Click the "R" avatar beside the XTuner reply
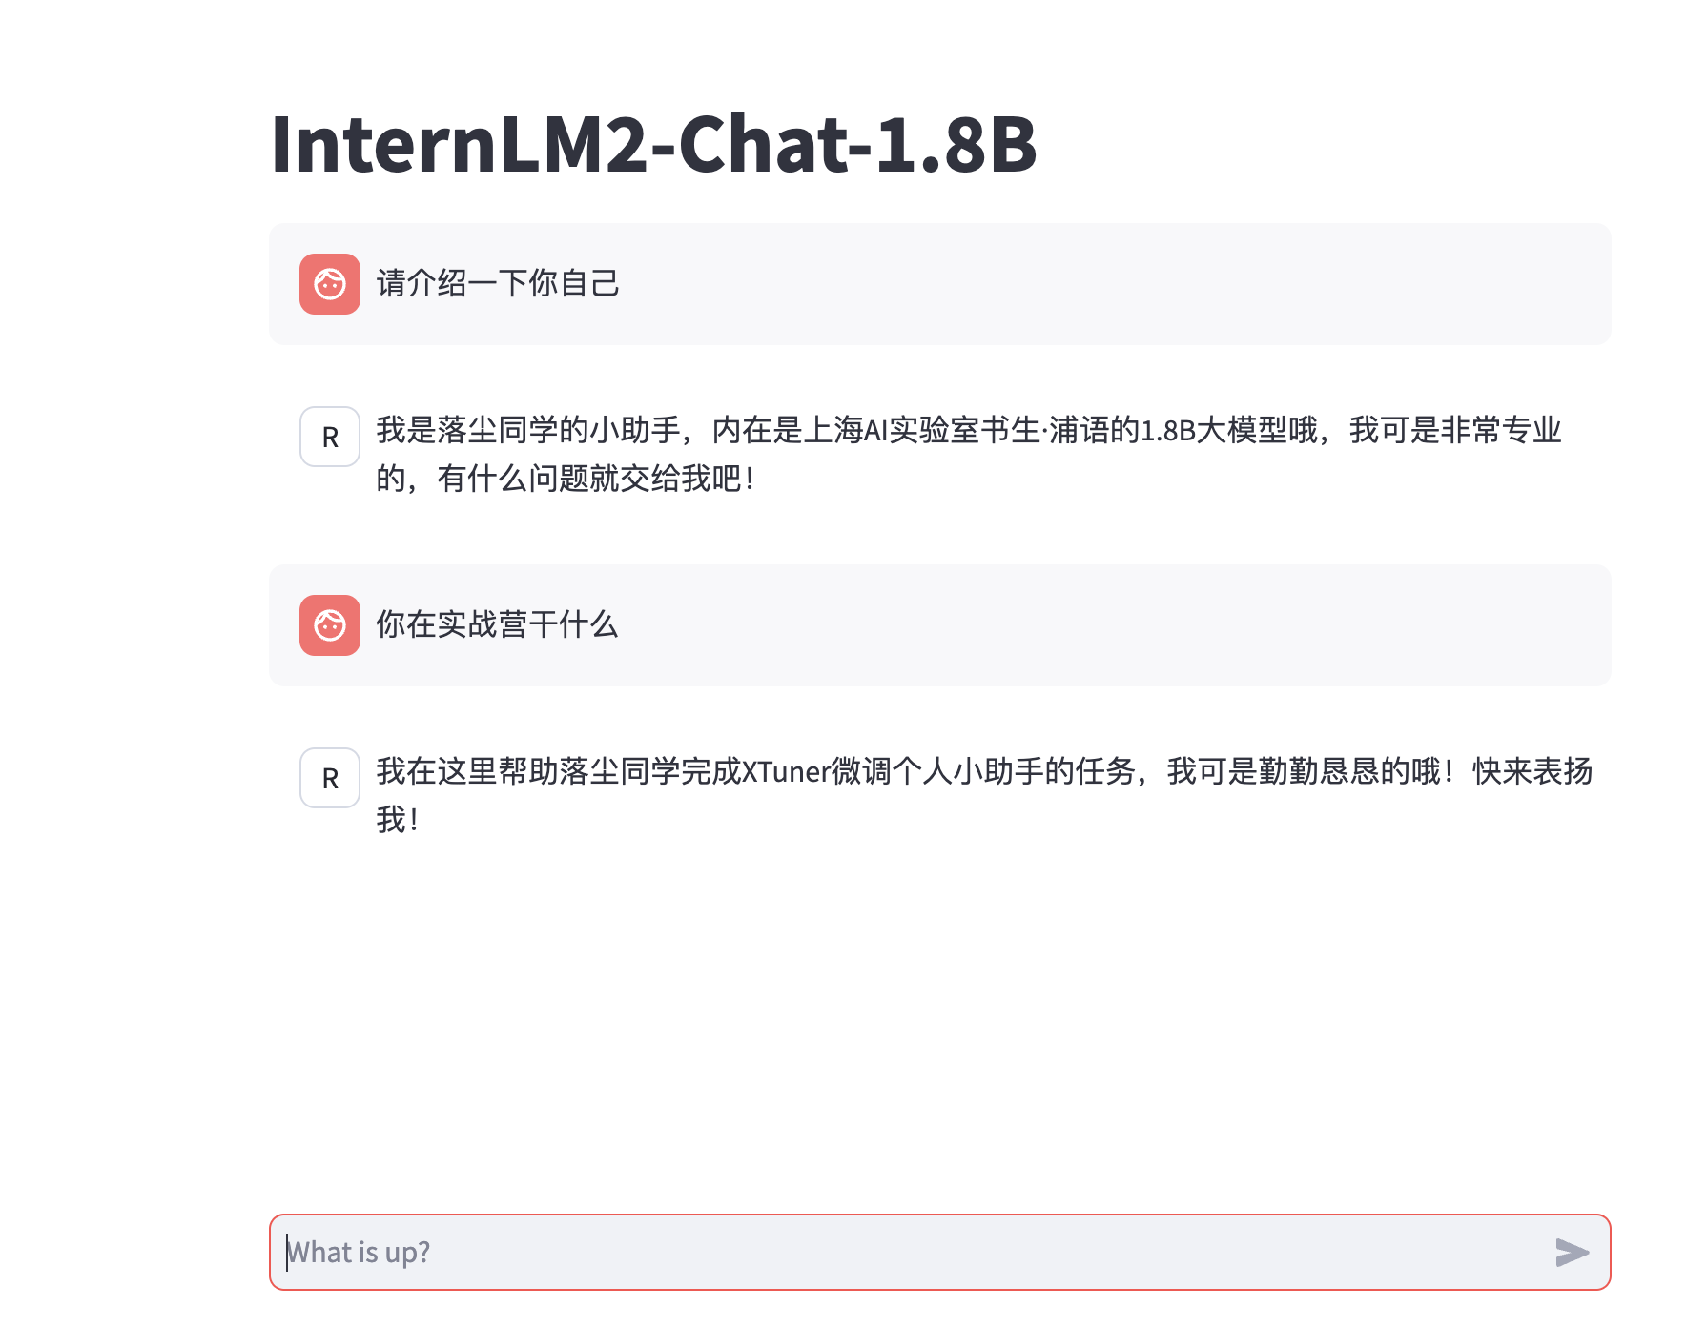 330,778
